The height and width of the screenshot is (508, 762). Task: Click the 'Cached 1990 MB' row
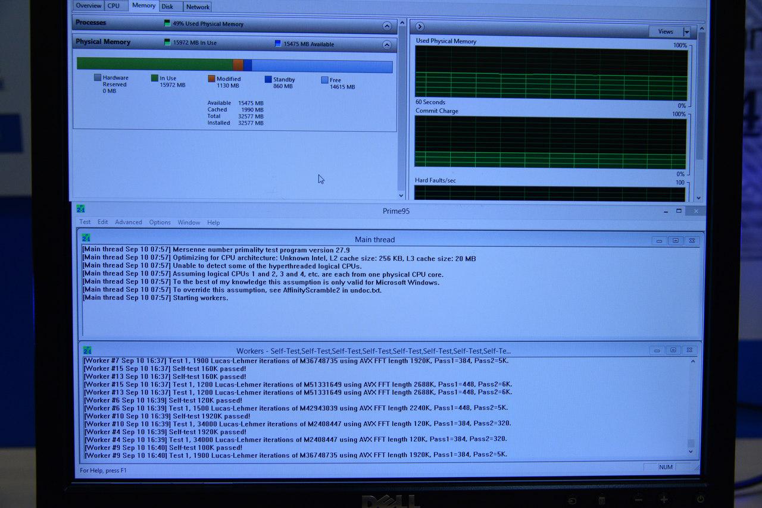(x=235, y=109)
